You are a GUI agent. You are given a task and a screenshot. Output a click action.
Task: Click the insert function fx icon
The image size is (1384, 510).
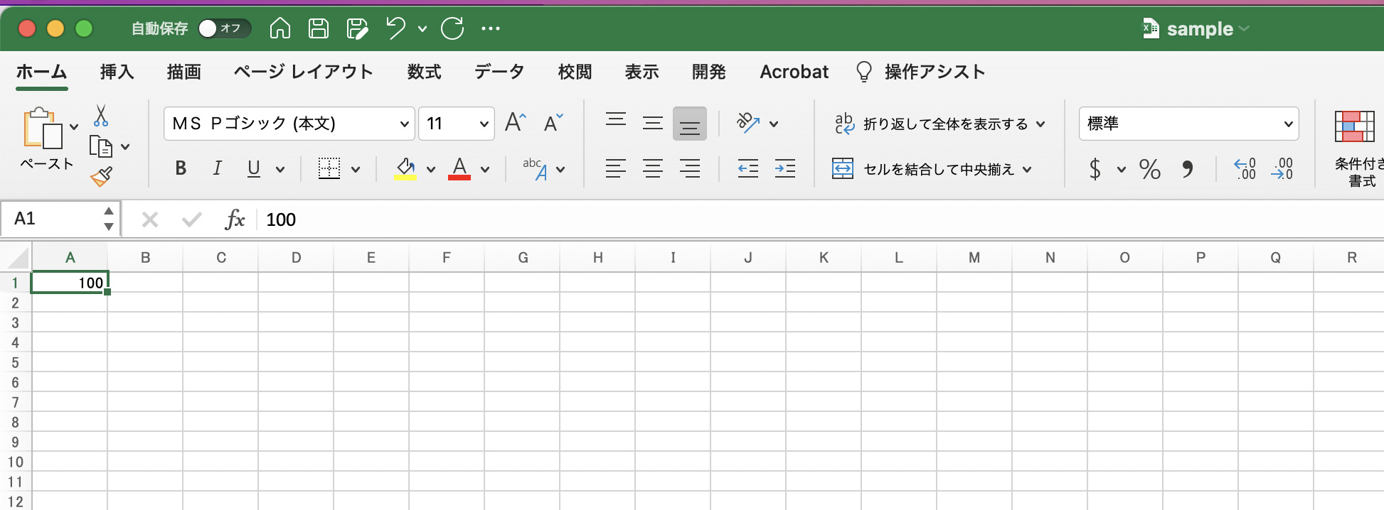(x=234, y=219)
